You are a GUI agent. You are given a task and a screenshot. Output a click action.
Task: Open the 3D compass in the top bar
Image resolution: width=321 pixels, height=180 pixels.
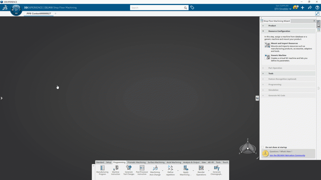(16, 10)
